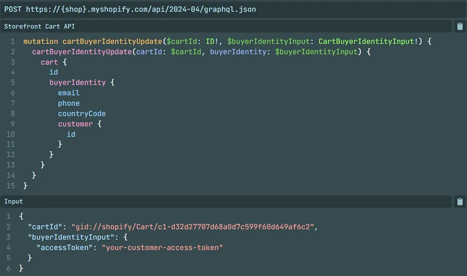Click the "buyerIdentityInput" key in Input
Image resolution: width=467 pixels, height=276 pixels.
tap(71, 237)
